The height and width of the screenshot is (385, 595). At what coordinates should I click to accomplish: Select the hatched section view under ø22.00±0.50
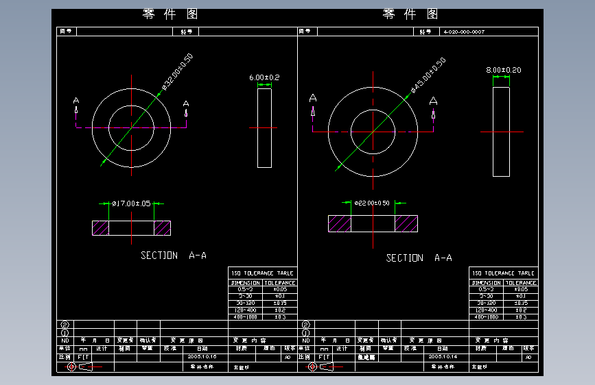coord(373,223)
